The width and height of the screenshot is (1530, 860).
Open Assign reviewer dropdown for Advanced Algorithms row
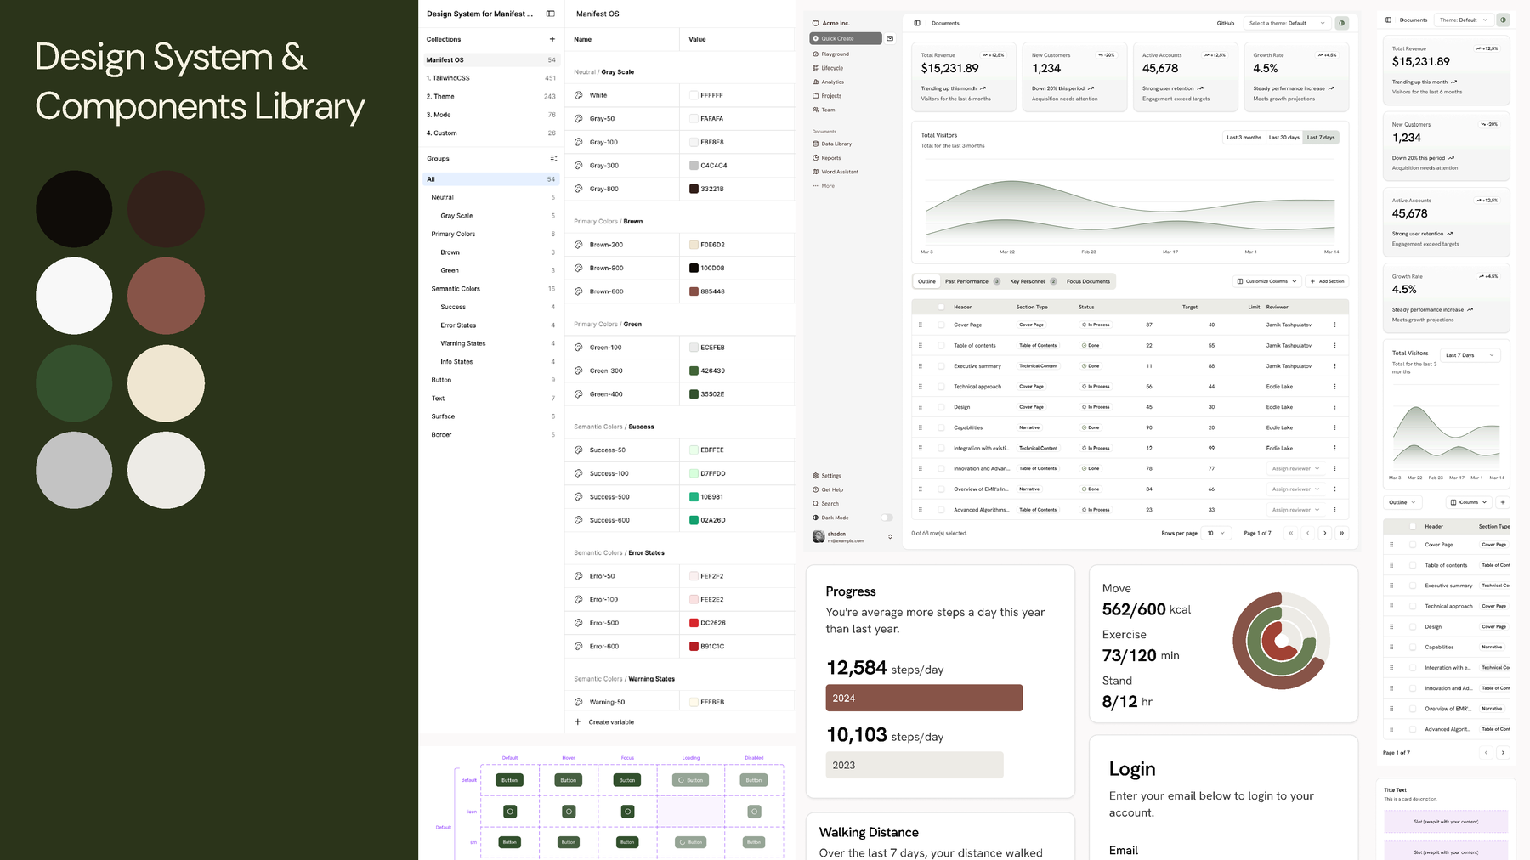pyautogui.click(x=1295, y=510)
